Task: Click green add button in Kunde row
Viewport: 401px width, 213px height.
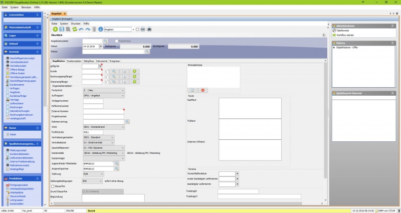Action: pos(134,72)
